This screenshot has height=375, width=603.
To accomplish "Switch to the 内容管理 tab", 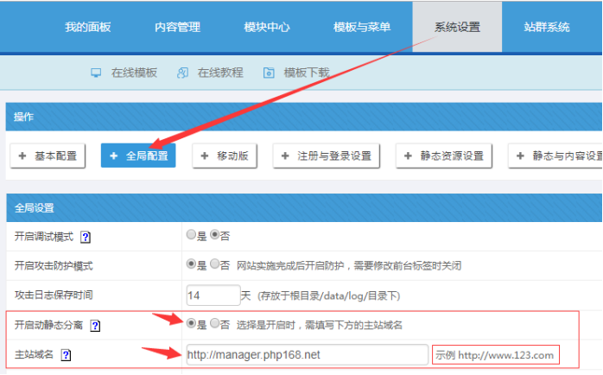I will click(177, 27).
